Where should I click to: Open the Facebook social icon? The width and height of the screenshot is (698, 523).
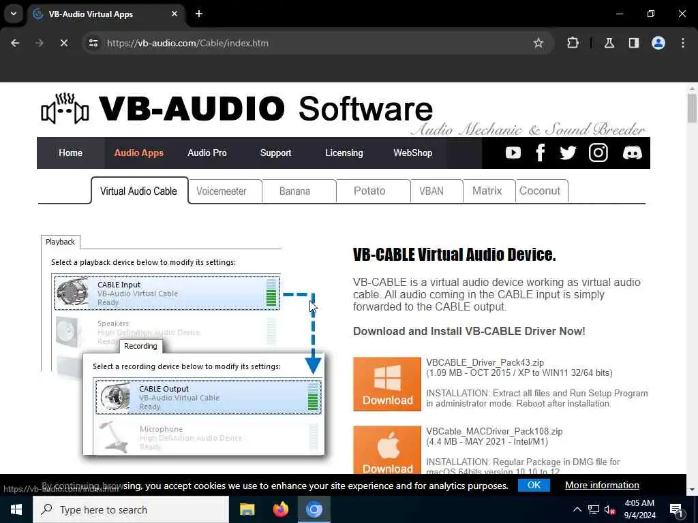[x=540, y=153]
